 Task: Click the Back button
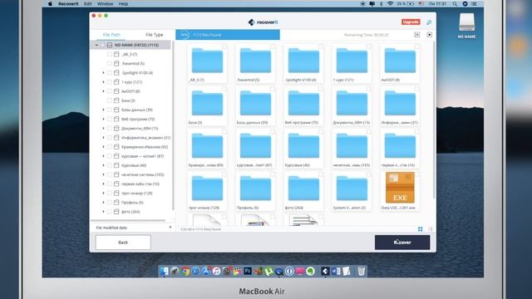[x=123, y=243]
